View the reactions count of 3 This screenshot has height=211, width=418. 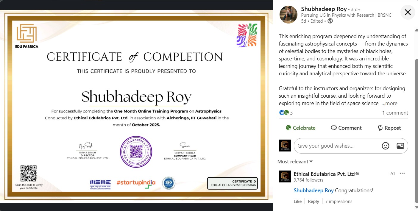click(286, 112)
